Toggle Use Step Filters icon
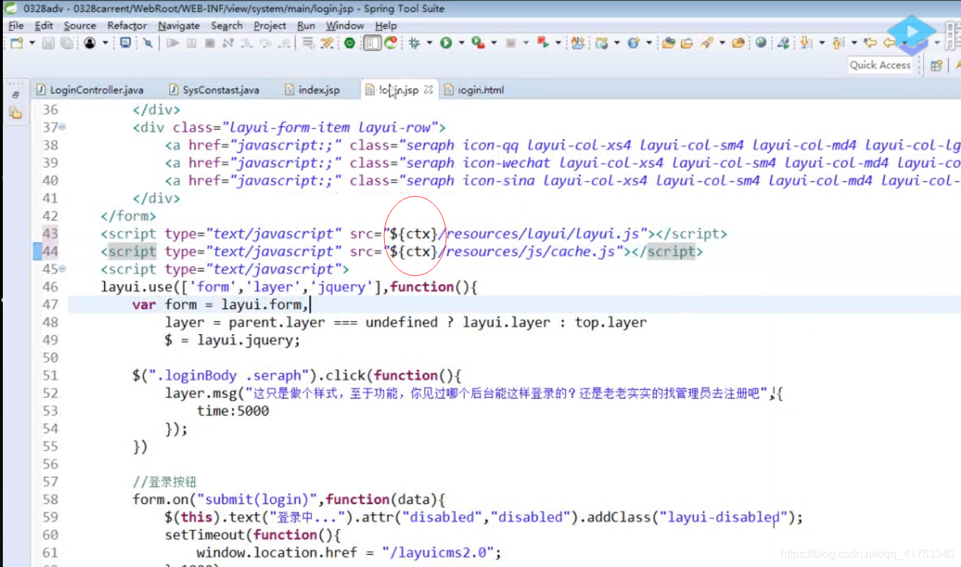The width and height of the screenshot is (961, 567). 327,43
